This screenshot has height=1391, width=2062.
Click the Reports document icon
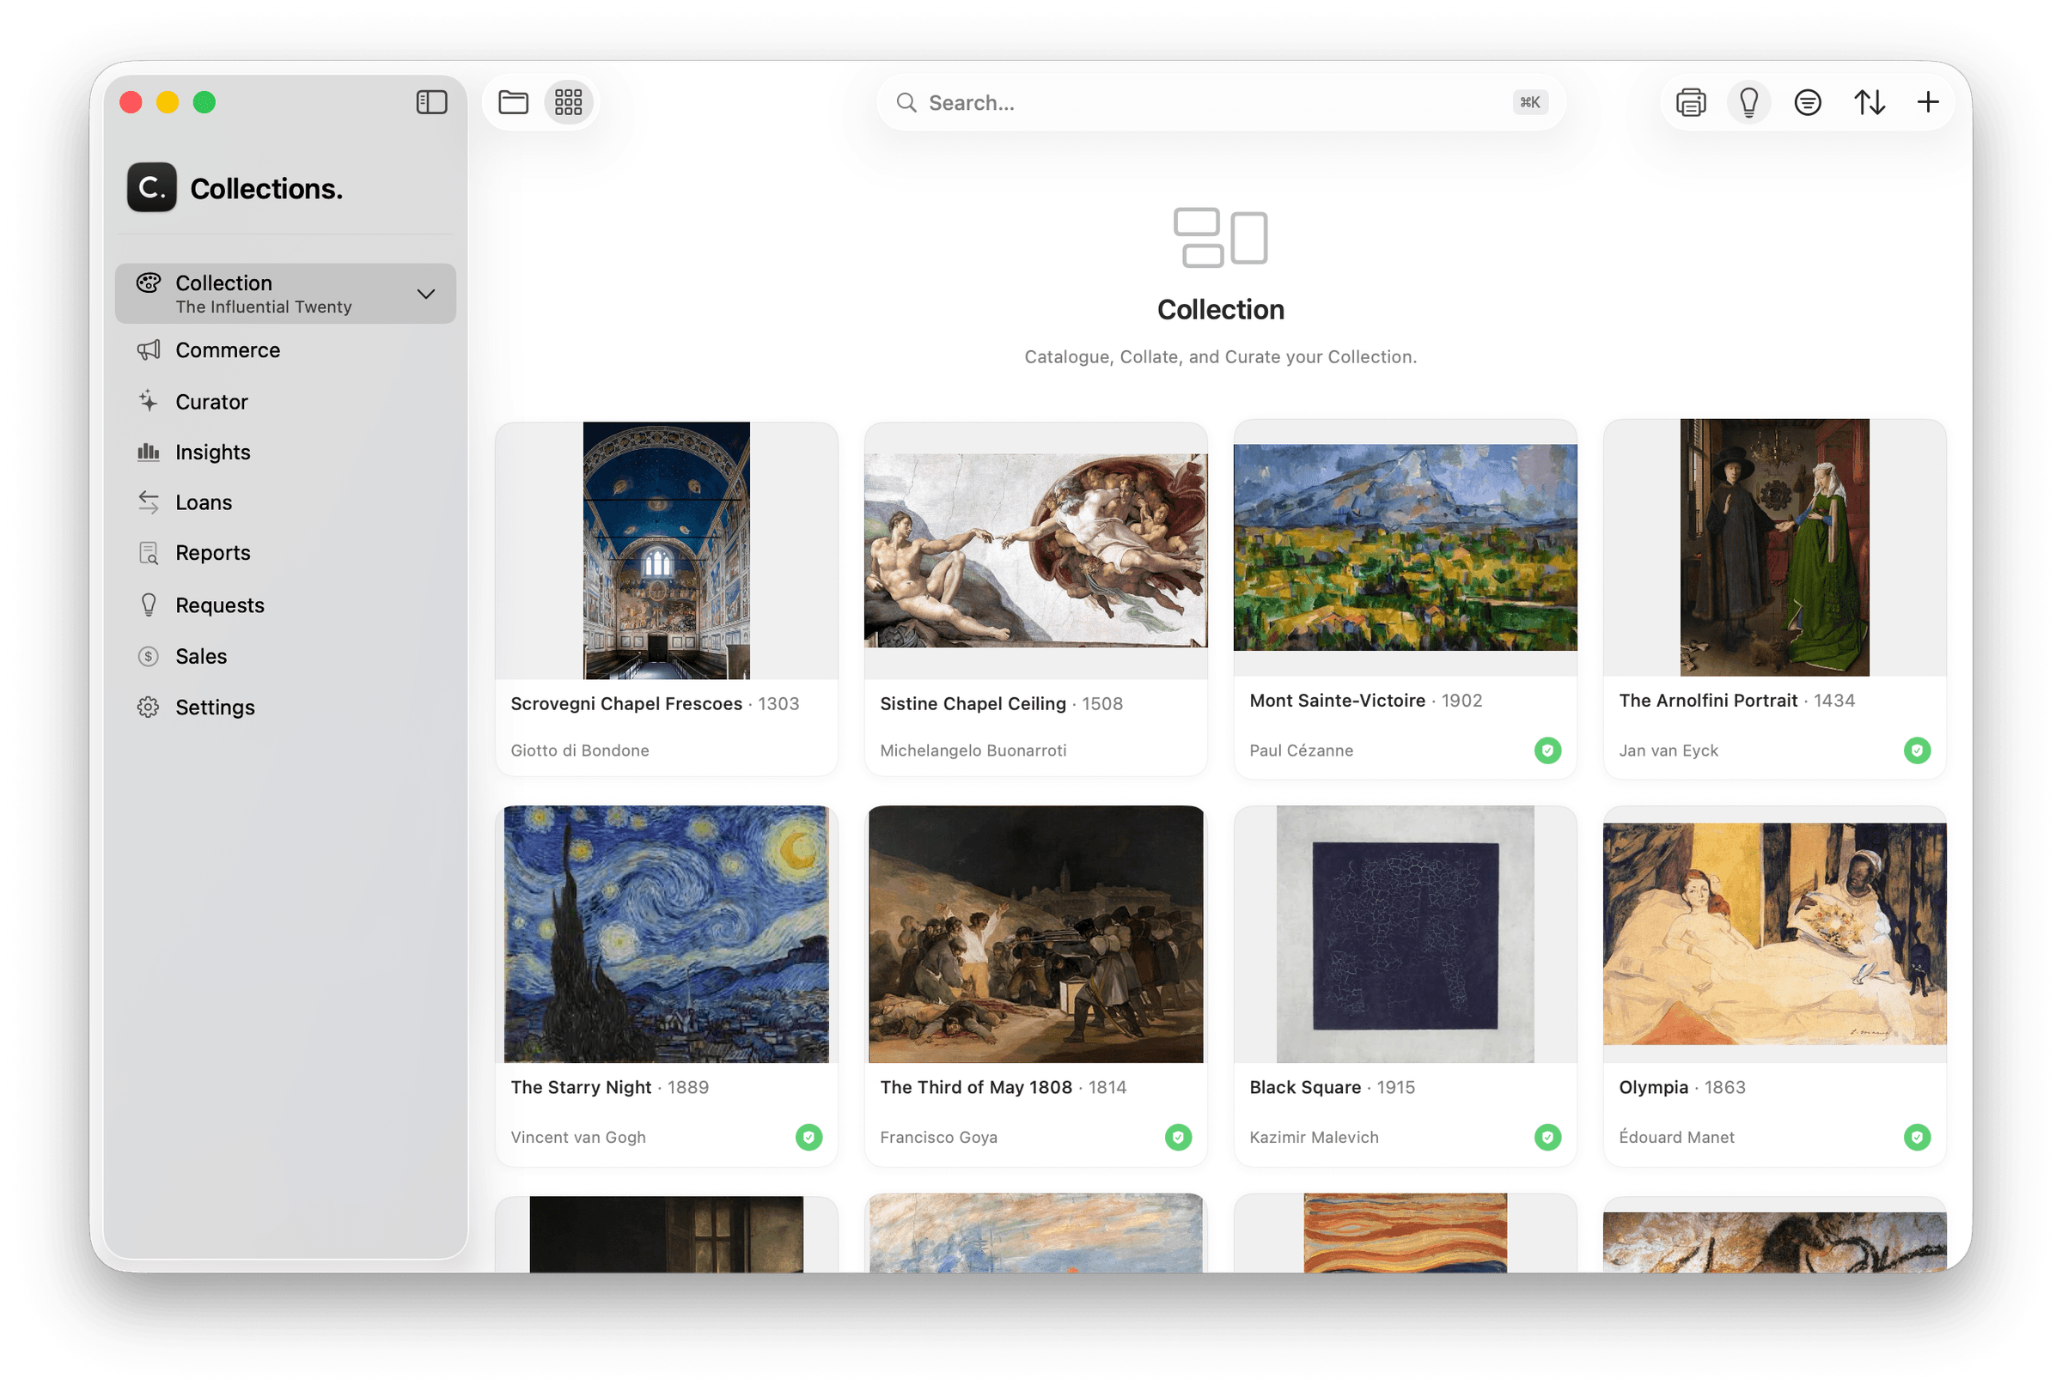pyautogui.click(x=148, y=553)
